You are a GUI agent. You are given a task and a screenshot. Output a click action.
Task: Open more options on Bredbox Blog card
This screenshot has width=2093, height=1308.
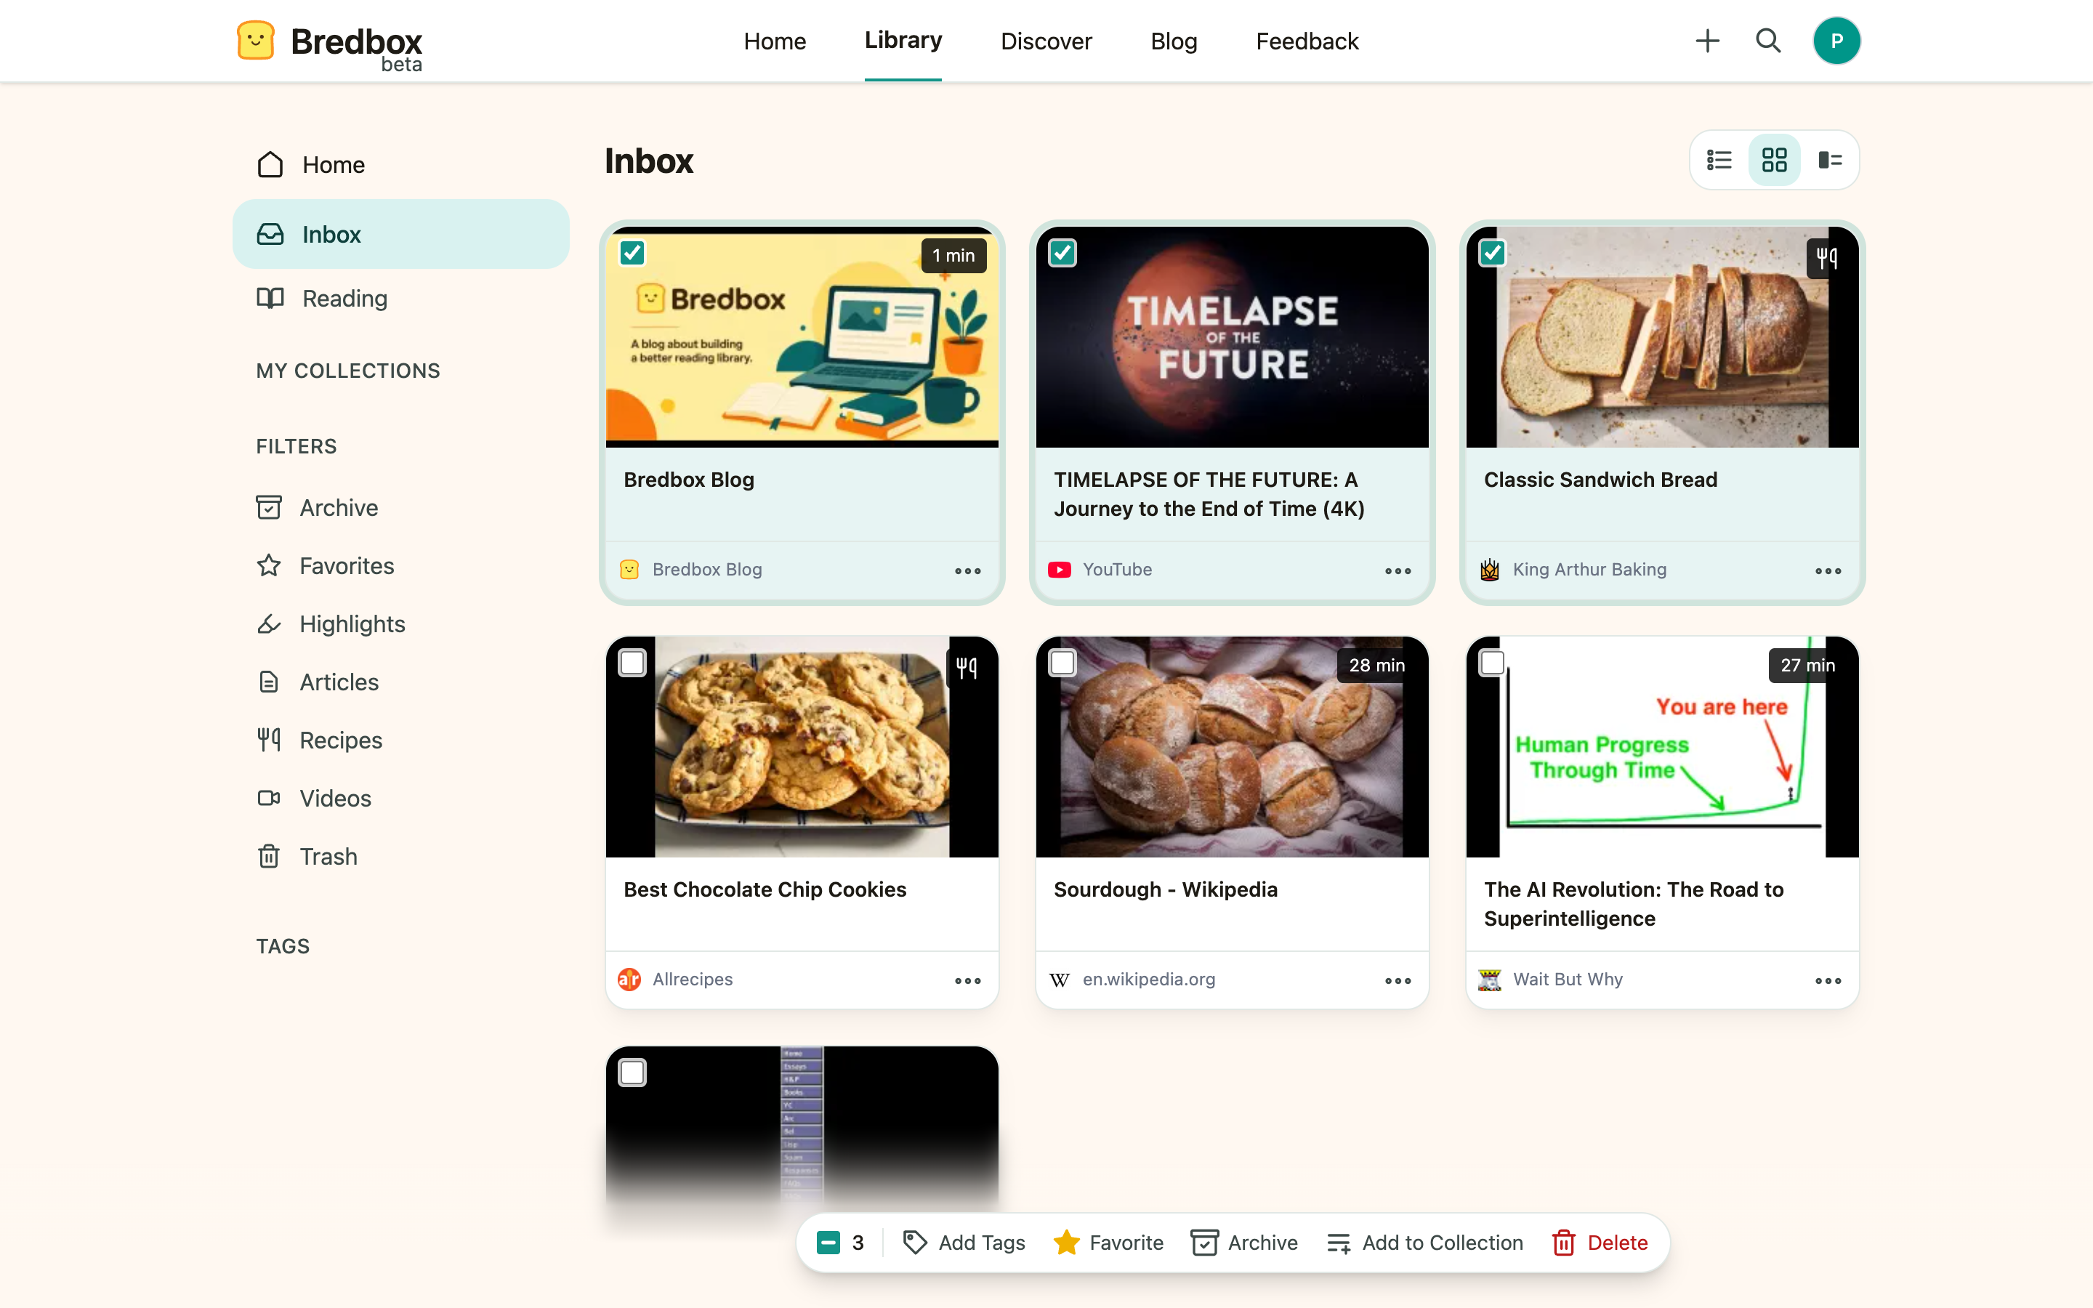click(x=968, y=571)
